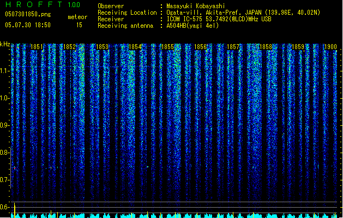Click the 1900 time marker
The height and width of the screenshot is (218, 343).
pos(330,47)
